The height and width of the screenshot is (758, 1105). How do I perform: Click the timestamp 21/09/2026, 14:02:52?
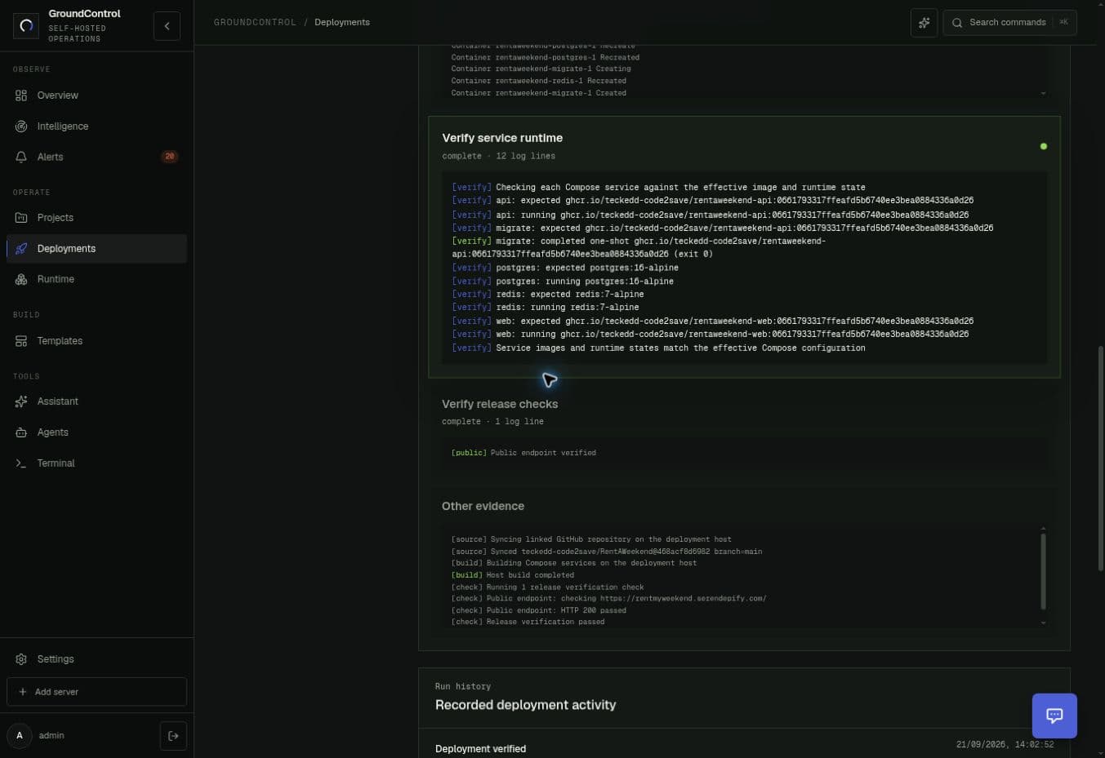tap(1005, 745)
